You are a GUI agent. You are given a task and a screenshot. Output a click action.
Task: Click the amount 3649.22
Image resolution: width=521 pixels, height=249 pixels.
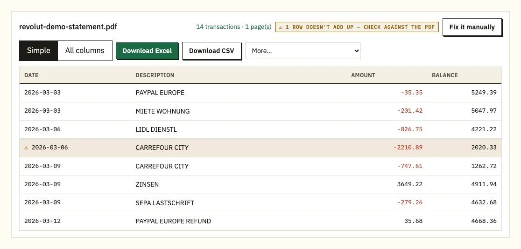tap(410, 184)
